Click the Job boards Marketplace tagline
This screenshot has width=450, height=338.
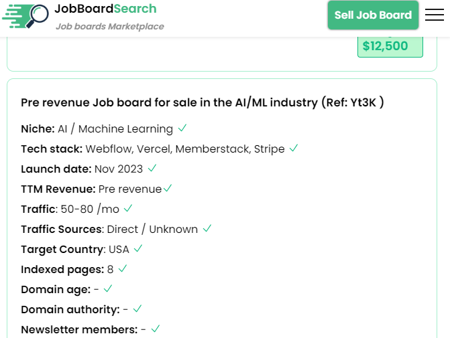tap(109, 26)
